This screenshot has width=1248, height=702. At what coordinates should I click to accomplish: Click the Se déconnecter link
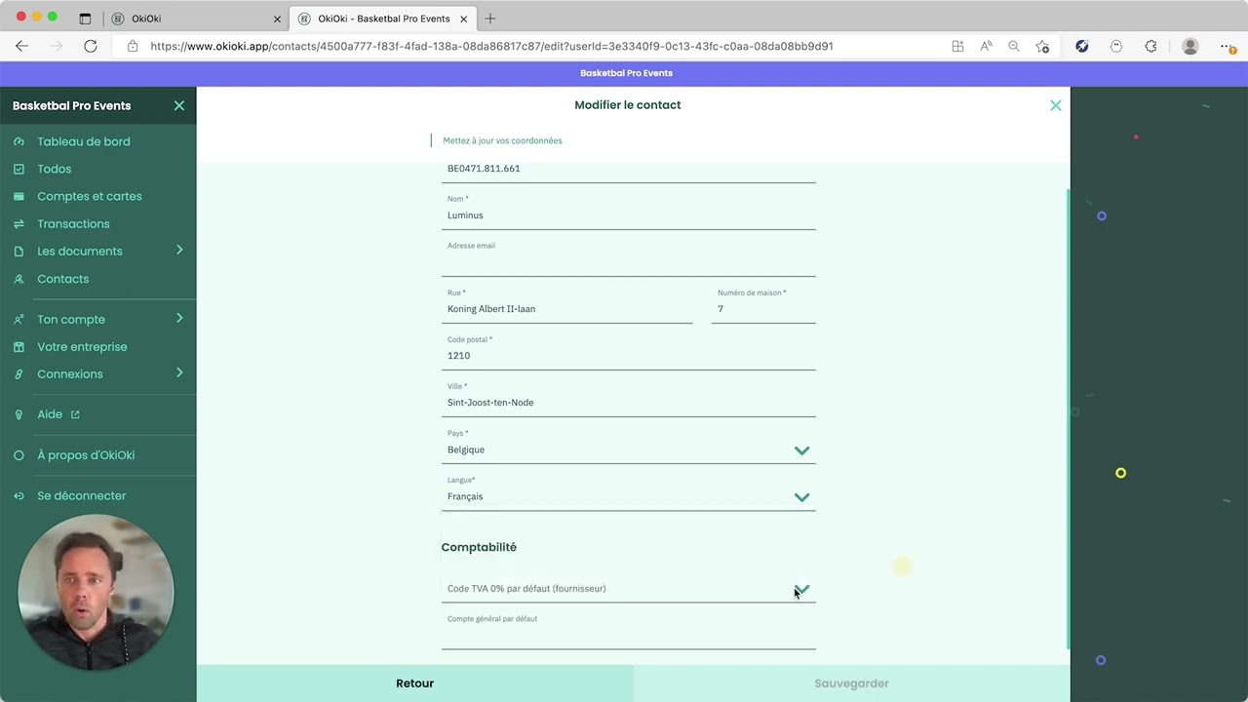[x=81, y=495]
